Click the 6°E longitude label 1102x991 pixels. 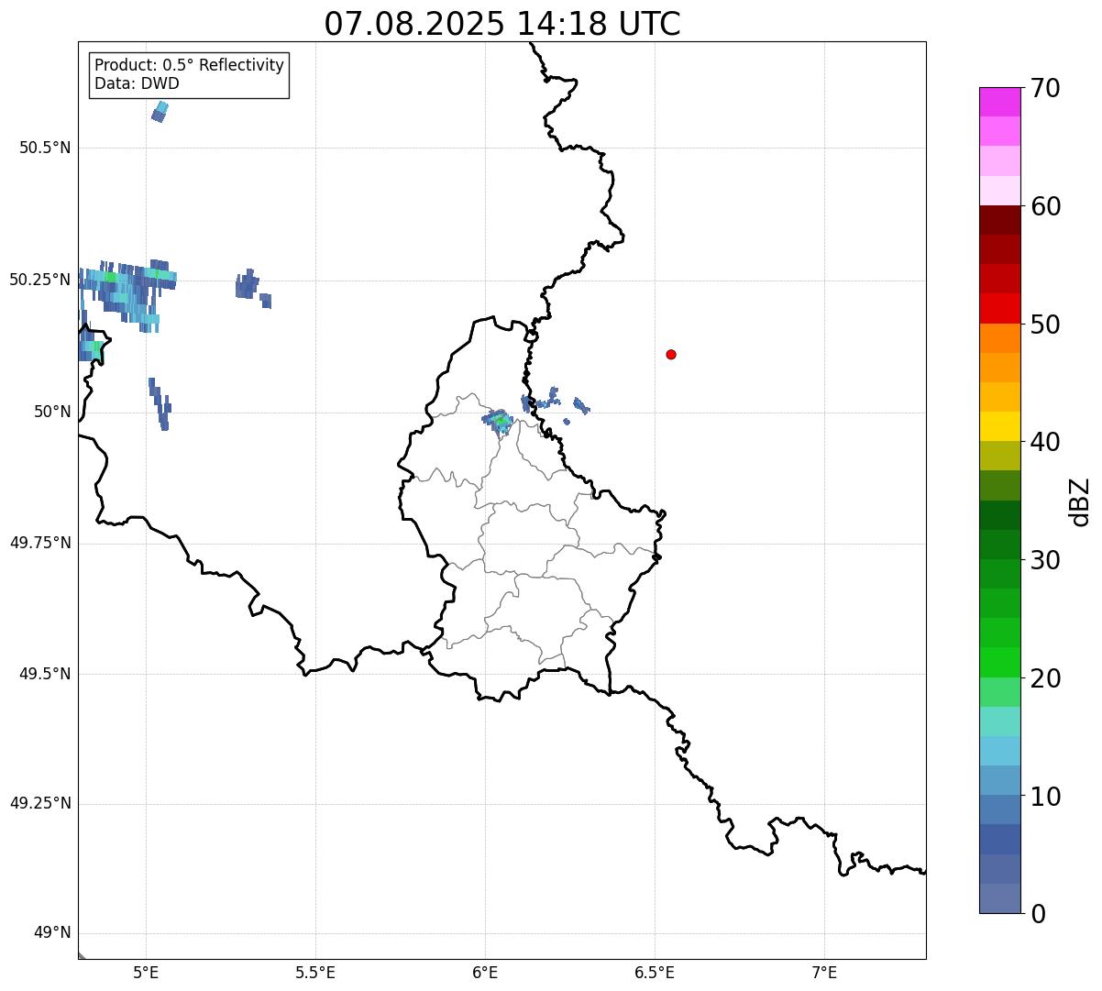coord(485,972)
